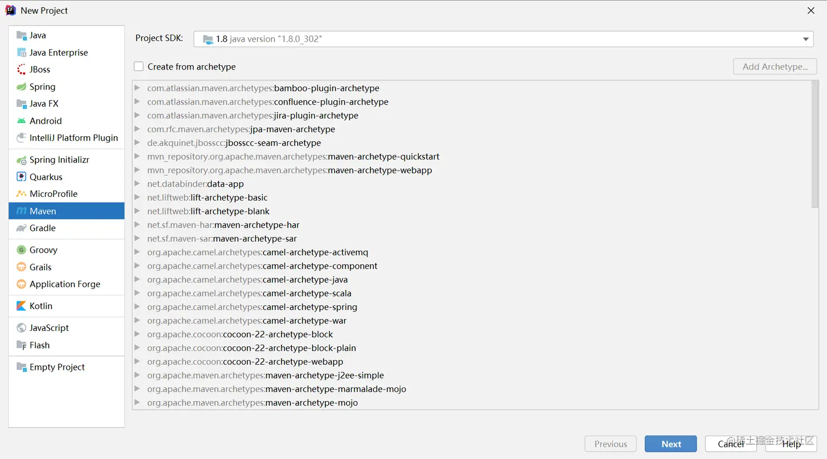Select maven-archetype-marmalade-mojo row

pyautogui.click(x=472, y=389)
